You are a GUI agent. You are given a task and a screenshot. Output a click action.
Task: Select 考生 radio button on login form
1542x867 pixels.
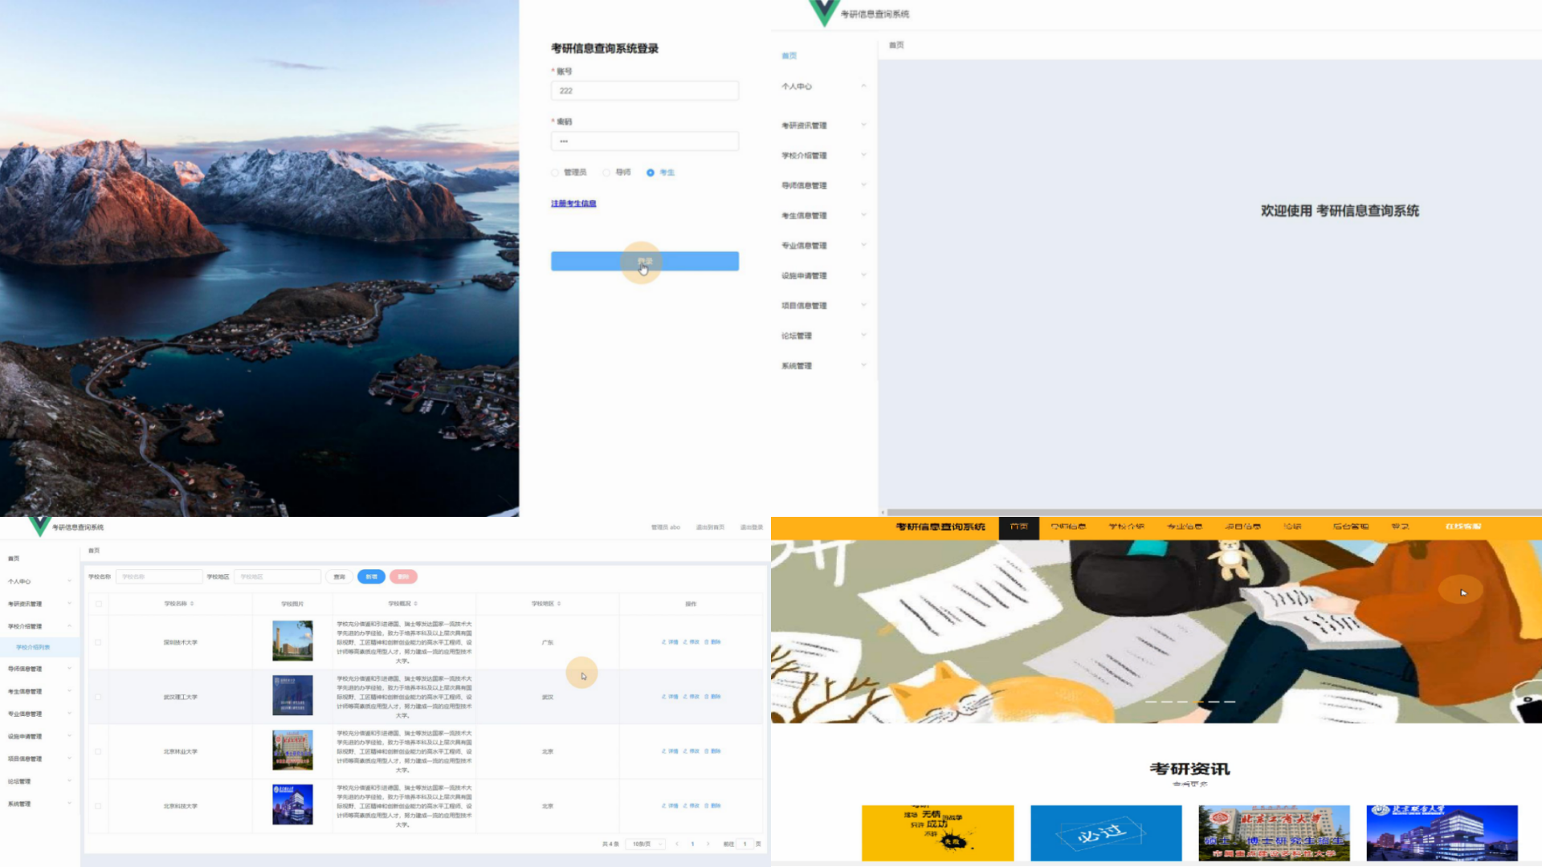coord(649,172)
